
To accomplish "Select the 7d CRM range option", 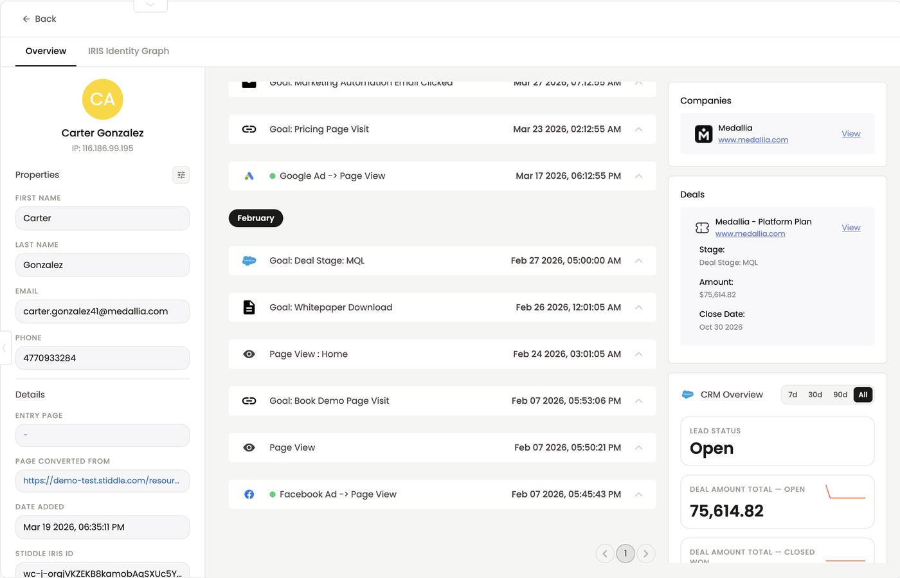I will coord(793,395).
